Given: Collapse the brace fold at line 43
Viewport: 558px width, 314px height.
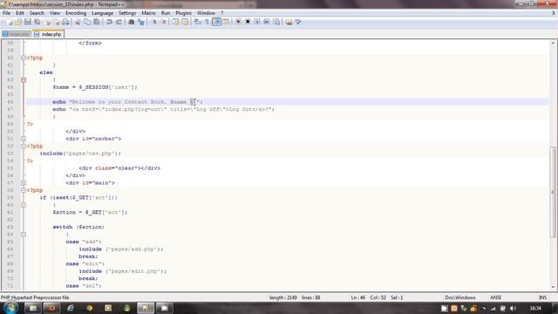Looking at the screenshot, I should pos(24,79).
